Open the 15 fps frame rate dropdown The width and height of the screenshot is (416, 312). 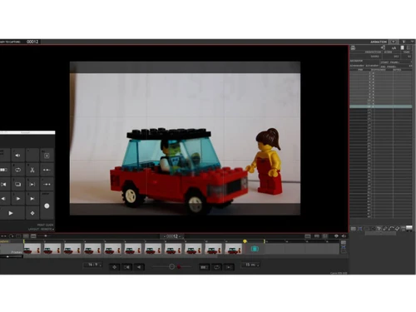[x=250, y=265]
